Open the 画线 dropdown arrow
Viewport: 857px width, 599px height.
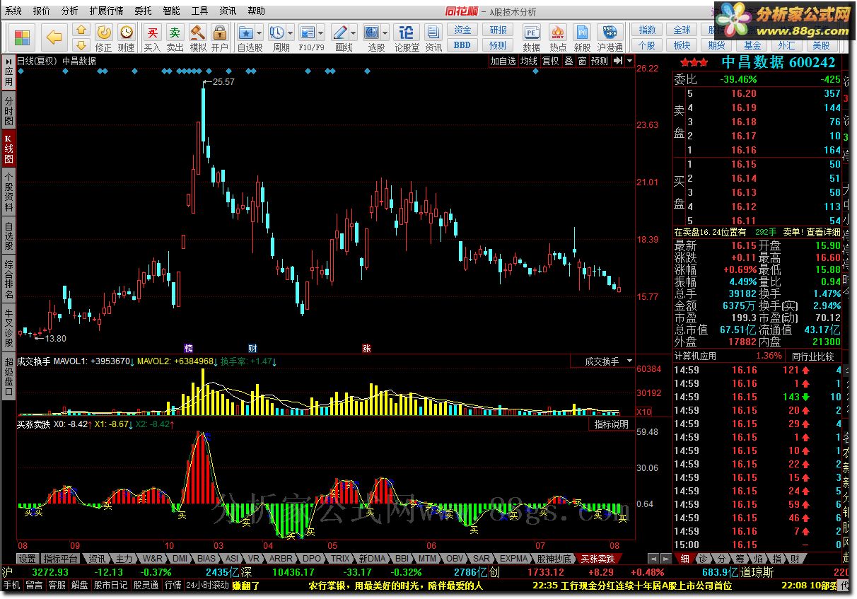click(x=354, y=33)
